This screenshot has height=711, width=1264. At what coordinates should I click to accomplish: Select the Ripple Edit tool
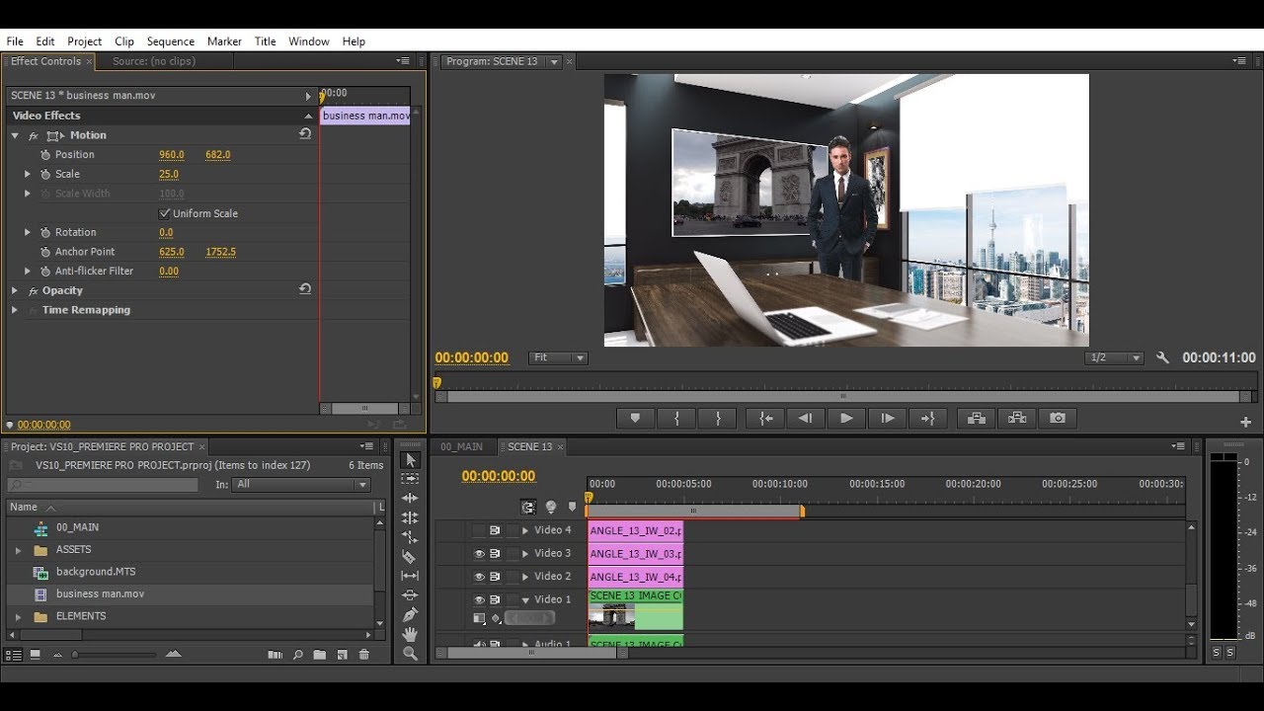coord(411,499)
